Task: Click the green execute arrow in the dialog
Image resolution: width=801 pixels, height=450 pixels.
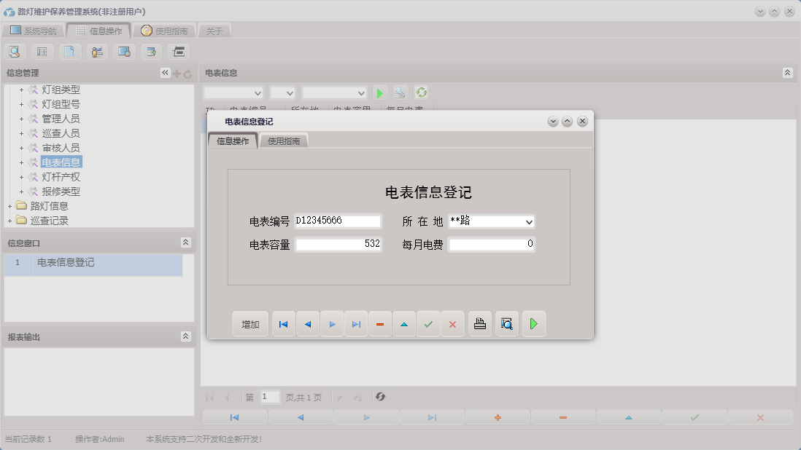Action: tap(533, 323)
